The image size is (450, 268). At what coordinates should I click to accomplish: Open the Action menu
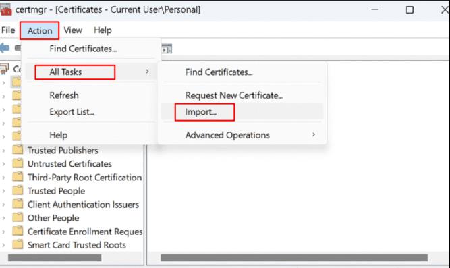pyautogui.click(x=40, y=30)
